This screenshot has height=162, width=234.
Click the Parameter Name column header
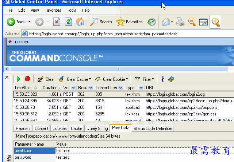35,144
